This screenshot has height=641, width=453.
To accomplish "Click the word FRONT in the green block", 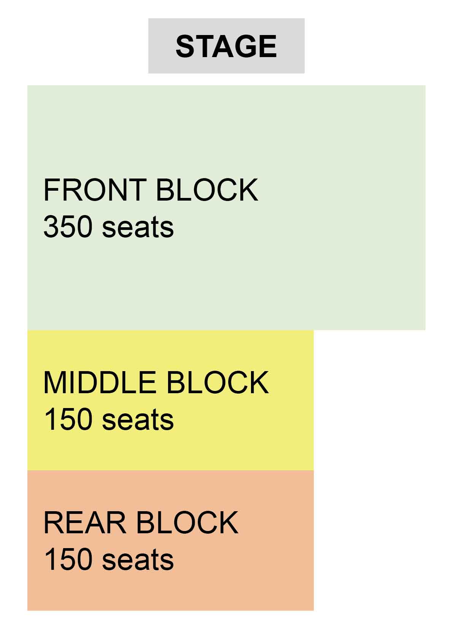I will click(95, 190).
